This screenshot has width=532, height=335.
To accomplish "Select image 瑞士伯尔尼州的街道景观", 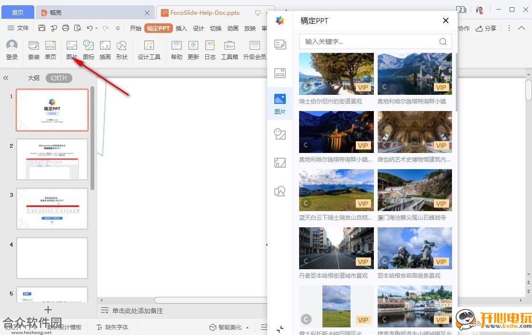I will tap(336, 74).
